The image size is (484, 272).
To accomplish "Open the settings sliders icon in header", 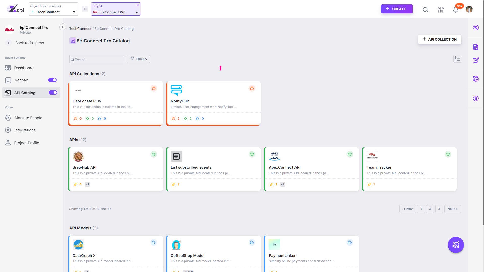I will point(441,10).
